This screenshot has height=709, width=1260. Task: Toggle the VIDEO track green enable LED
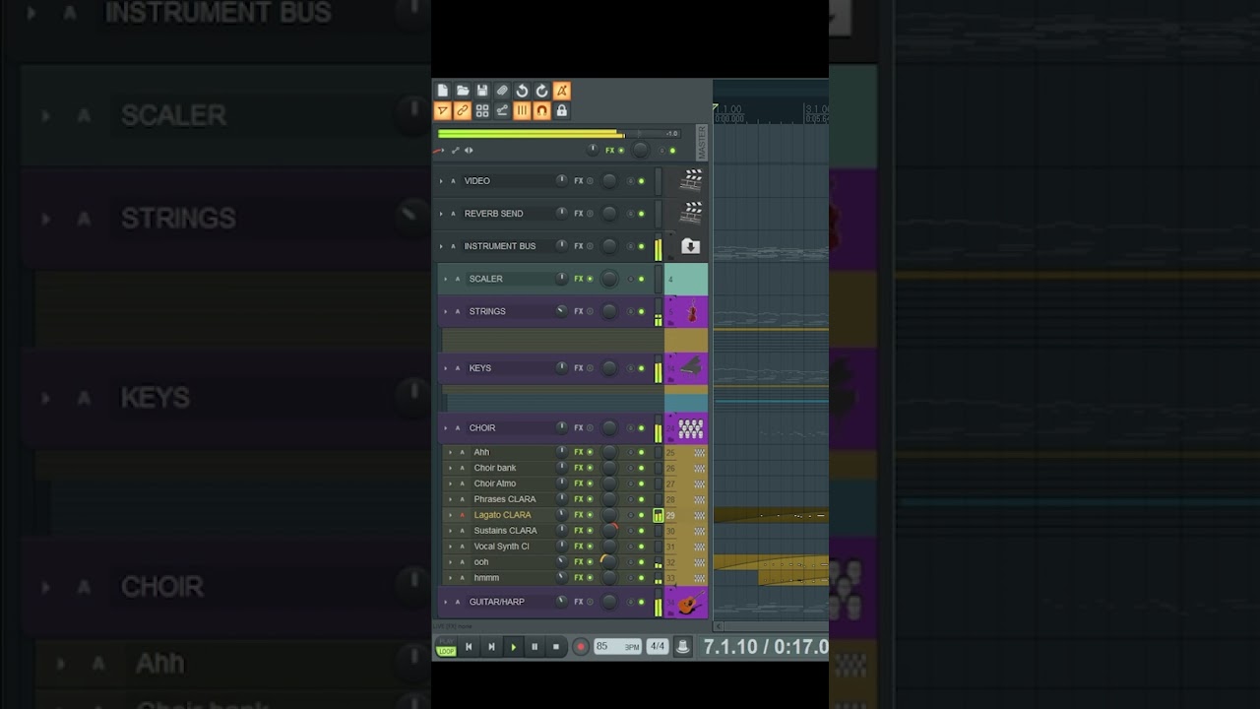(641, 181)
